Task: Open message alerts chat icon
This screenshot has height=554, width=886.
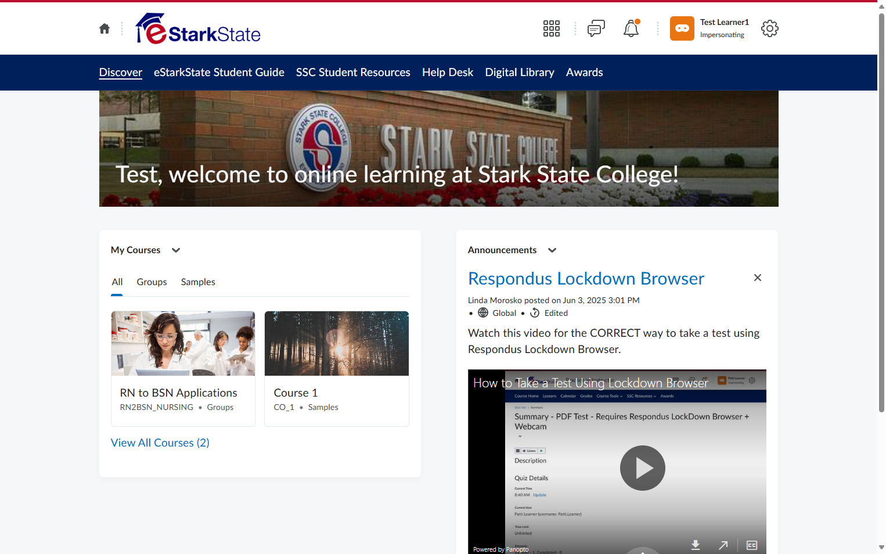Action: pos(596,28)
